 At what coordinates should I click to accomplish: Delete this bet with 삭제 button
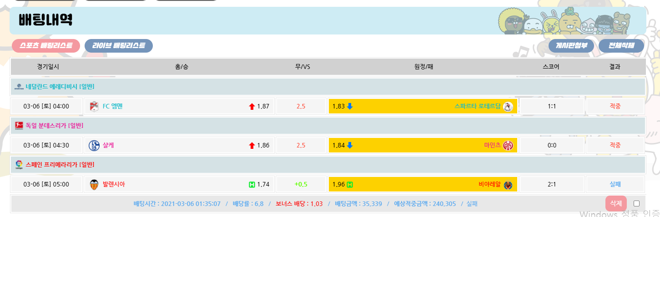point(616,204)
